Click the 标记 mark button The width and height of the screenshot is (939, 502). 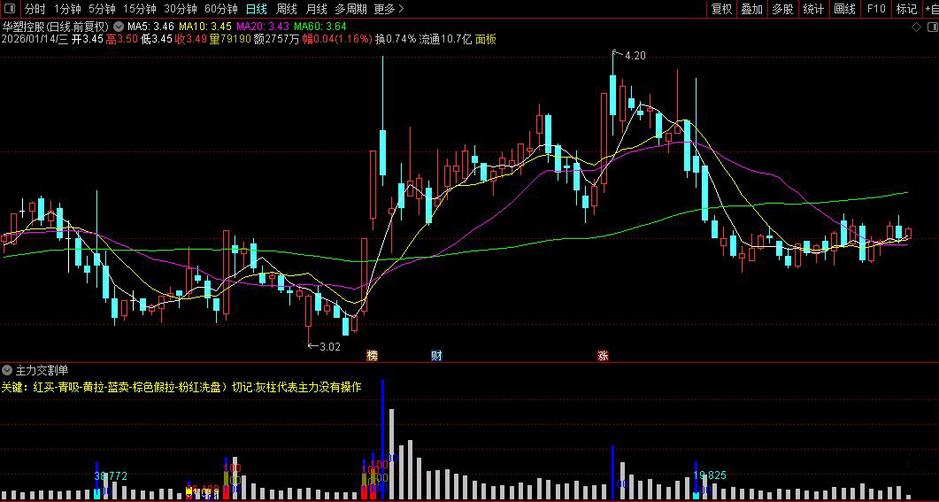pos(906,9)
